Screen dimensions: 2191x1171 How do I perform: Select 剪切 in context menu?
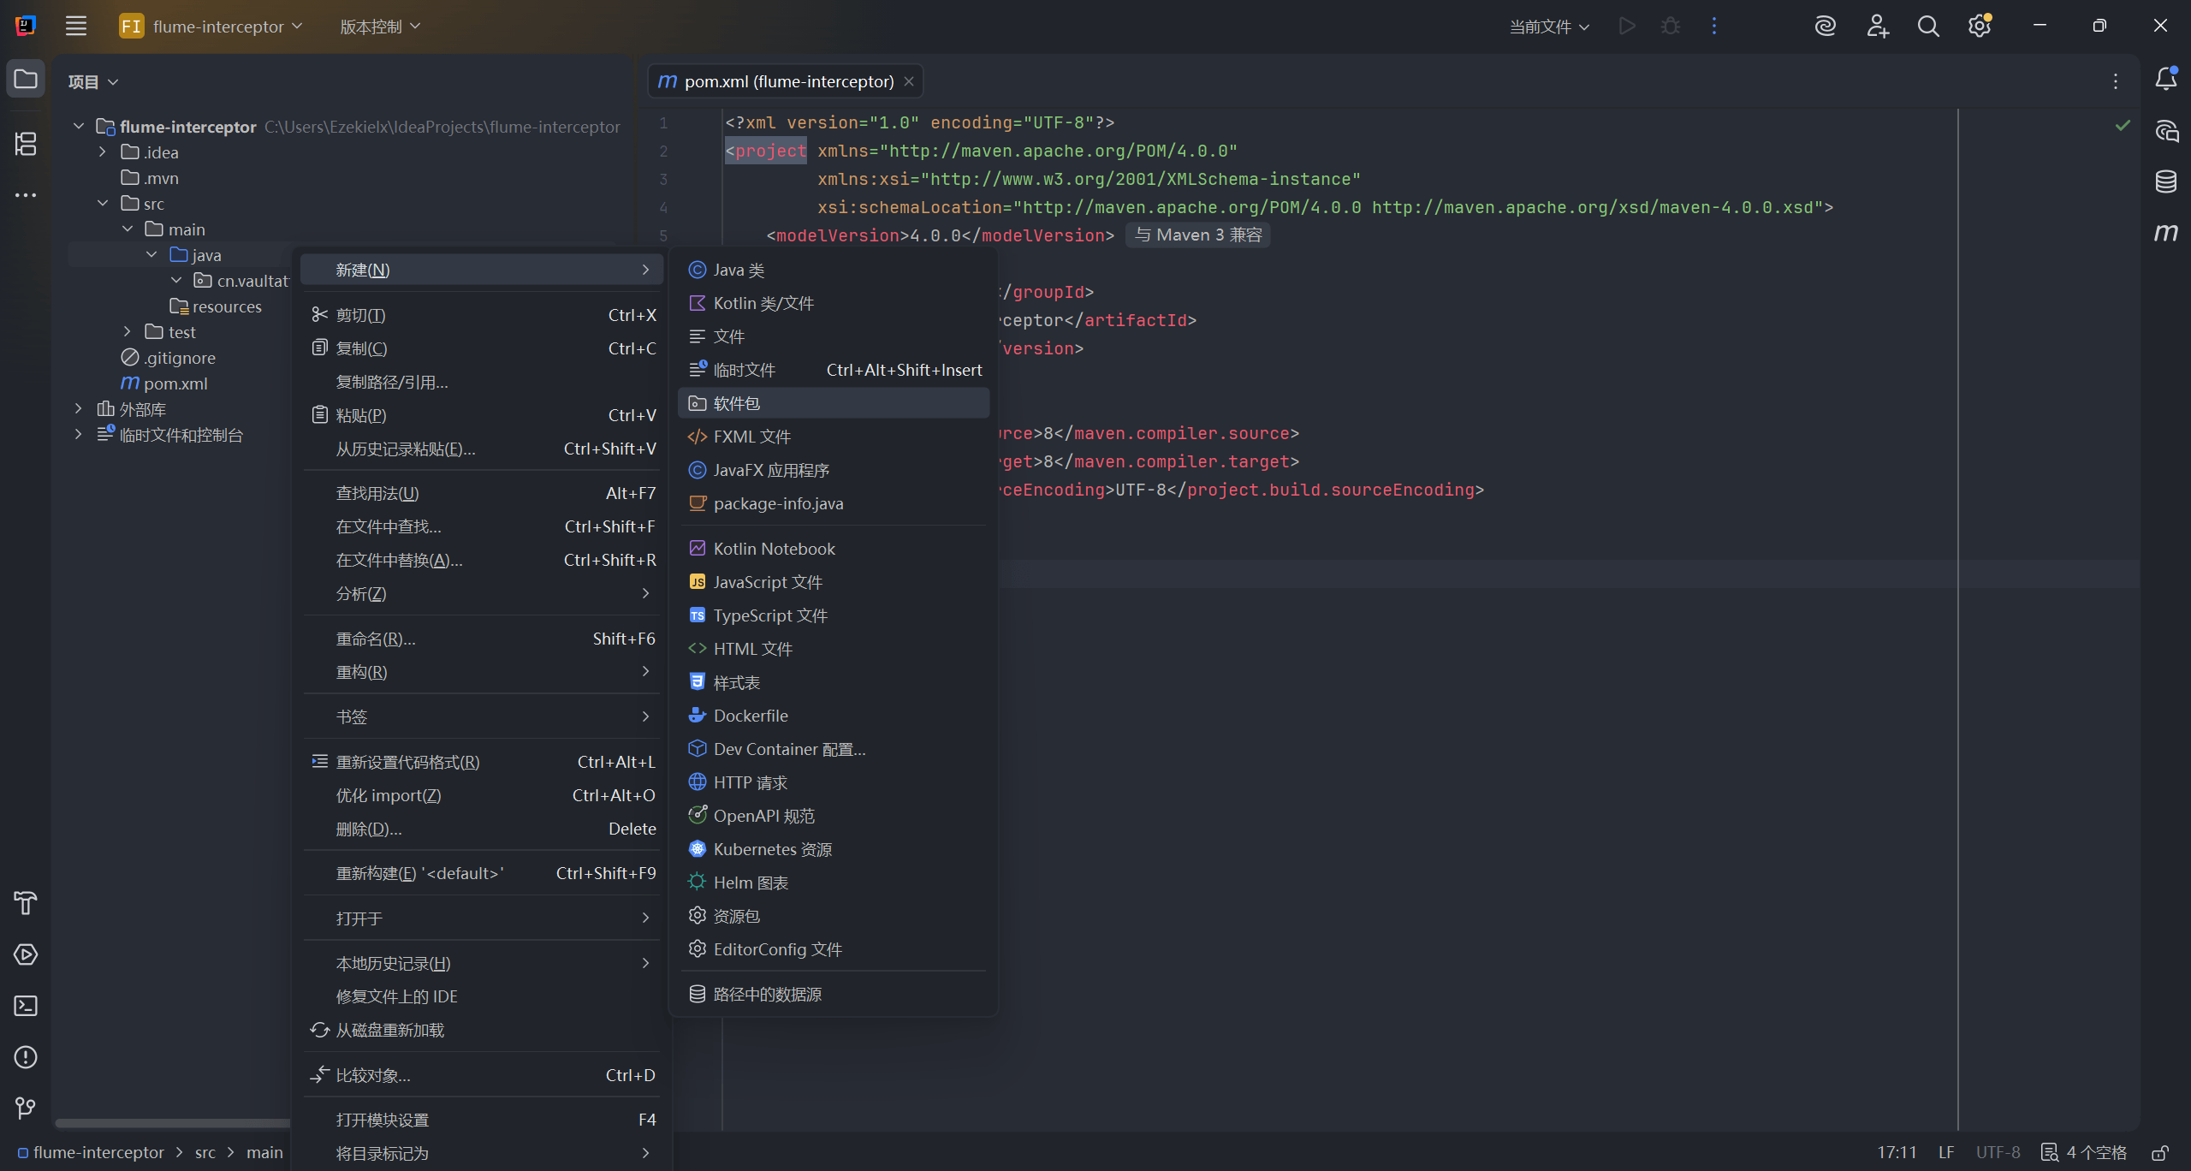pos(482,315)
